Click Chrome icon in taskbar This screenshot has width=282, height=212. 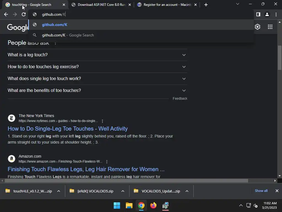point(141,205)
